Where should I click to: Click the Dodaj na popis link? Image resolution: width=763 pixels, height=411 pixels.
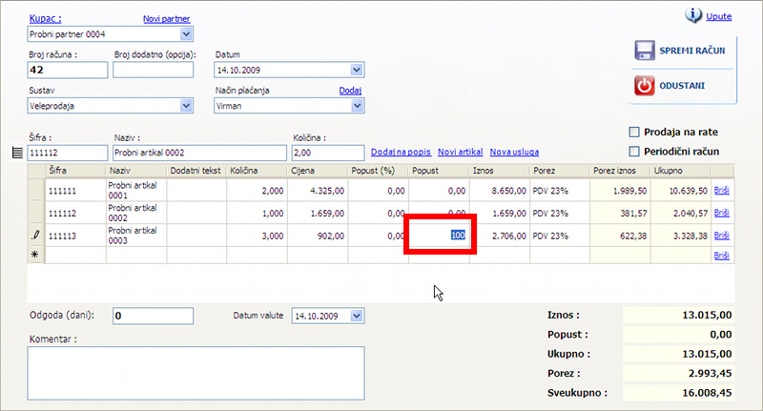click(x=401, y=153)
